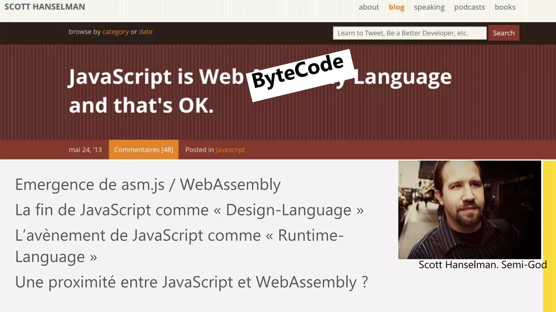556x312 pixels.
Task: Open the books page
Action: [505, 7]
